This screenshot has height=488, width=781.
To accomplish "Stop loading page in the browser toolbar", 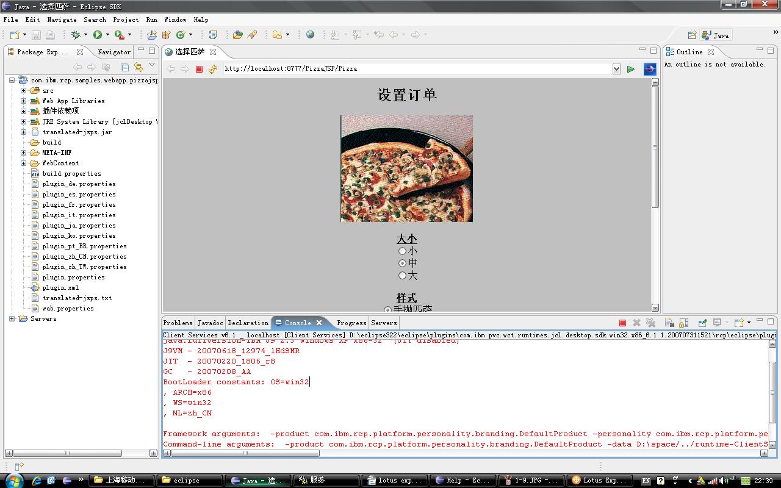I will click(199, 69).
